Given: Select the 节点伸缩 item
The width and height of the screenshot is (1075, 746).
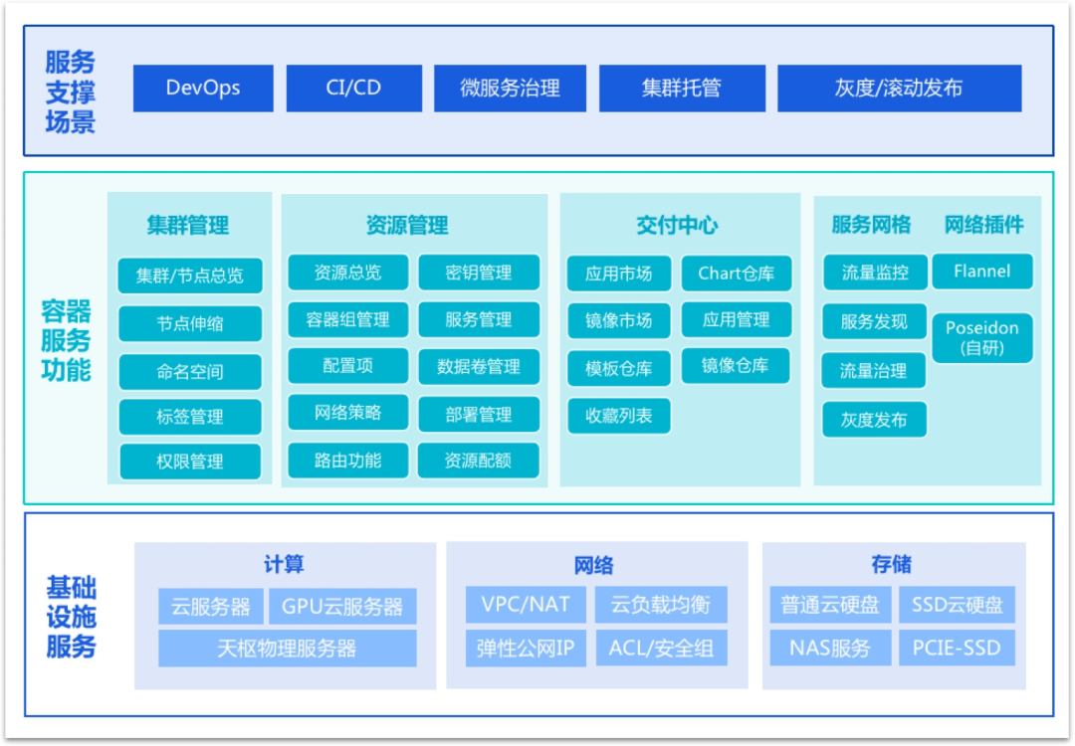Looking at the screenshot, I should click(x=190, y=323).
